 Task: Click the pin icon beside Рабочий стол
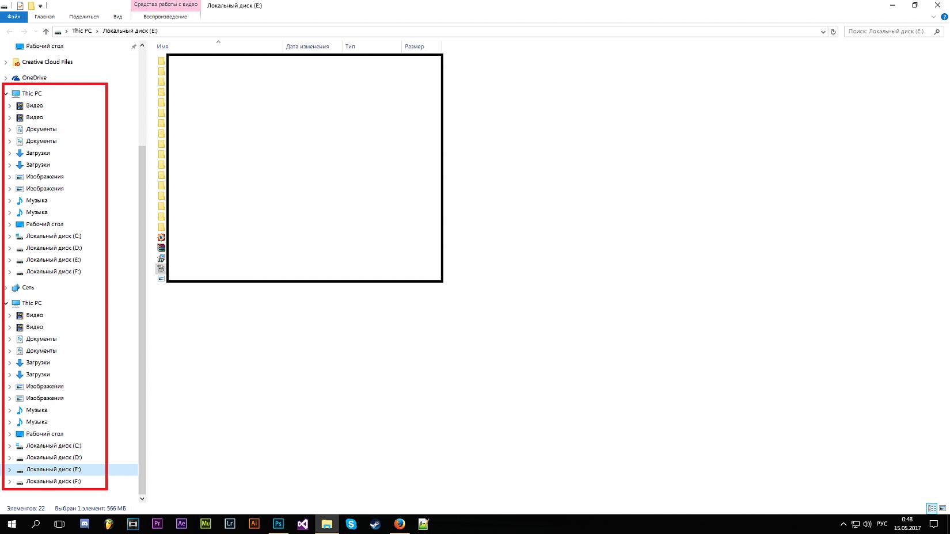pyautogui.click(x=134, y=47)
